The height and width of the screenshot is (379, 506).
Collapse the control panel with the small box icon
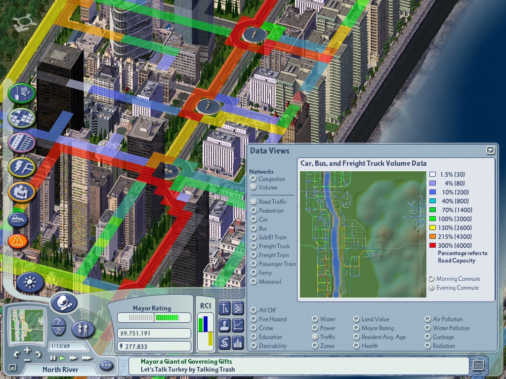pos(12,367)
